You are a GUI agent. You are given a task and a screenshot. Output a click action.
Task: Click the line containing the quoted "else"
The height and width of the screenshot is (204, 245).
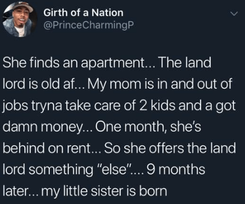(104, 169)
